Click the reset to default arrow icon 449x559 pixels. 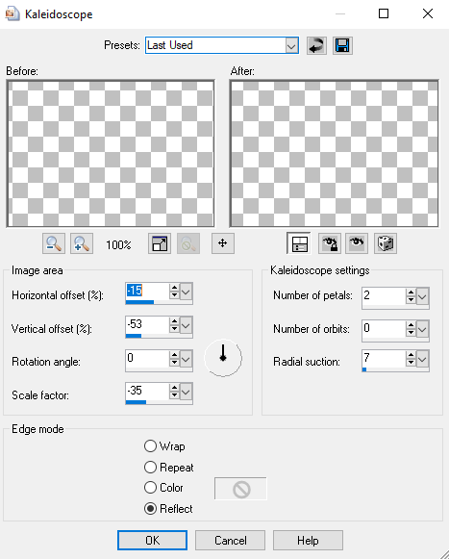coord(316,45)
